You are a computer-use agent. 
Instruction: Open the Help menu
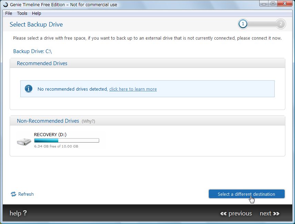(x=37, y=13)
